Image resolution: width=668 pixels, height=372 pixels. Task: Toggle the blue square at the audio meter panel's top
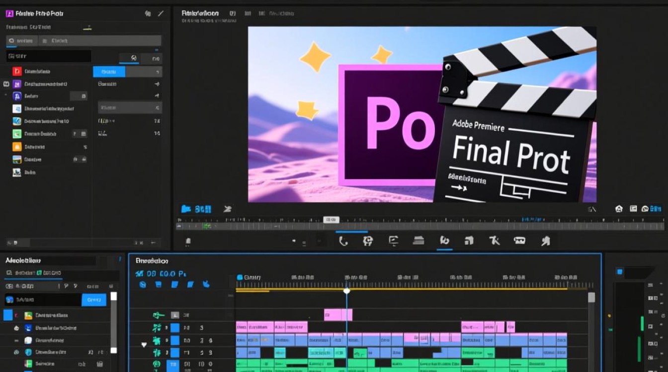[620, 271]
